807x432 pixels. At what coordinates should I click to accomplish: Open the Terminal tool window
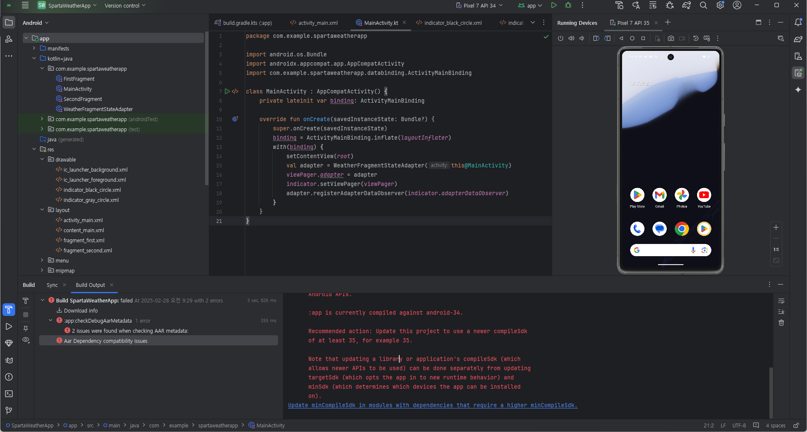(9, 394)
